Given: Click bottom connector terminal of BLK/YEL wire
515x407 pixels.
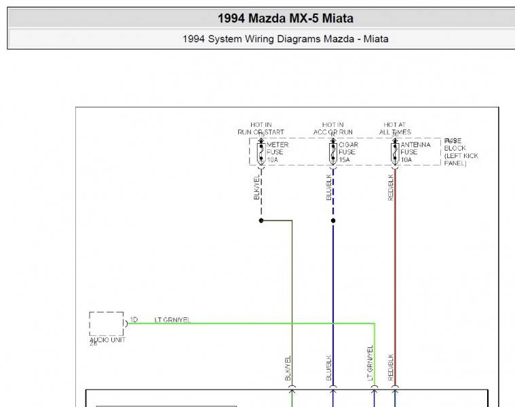Looking at the screenshot, I should coord(292,389).
